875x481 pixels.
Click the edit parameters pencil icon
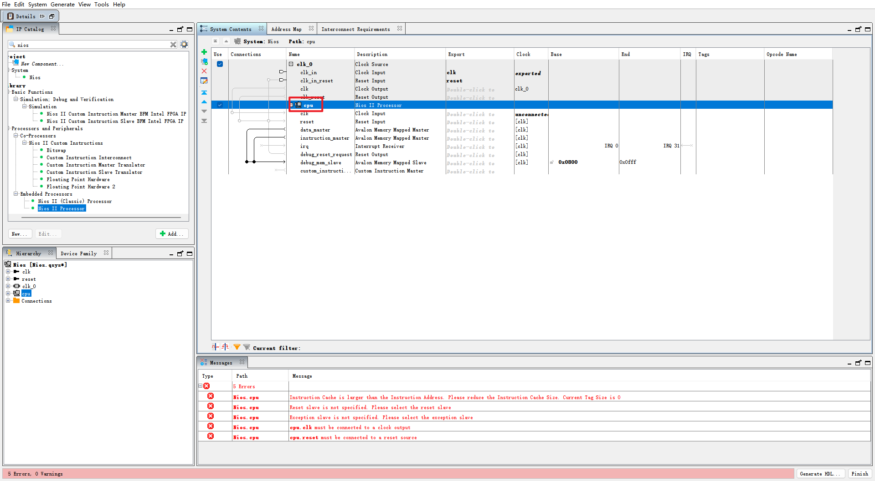[204, 81]
